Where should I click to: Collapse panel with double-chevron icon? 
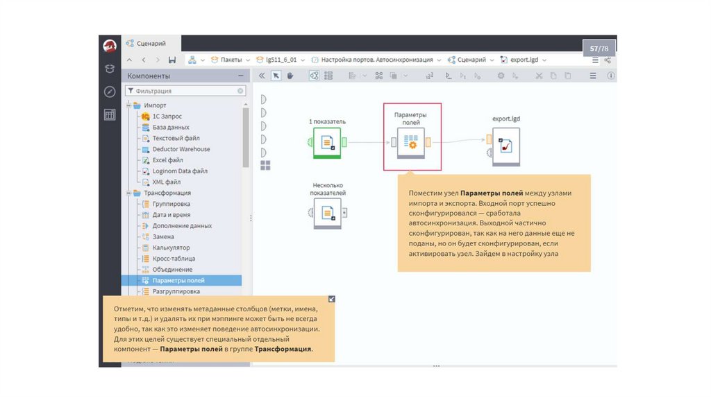click(262, 76)
